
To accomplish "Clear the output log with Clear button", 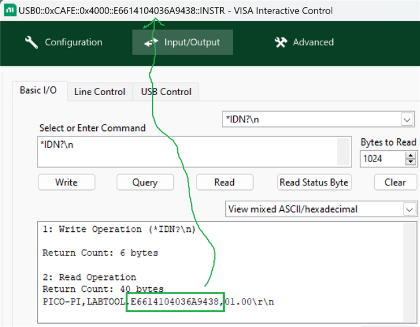I will tap(395, 182).
